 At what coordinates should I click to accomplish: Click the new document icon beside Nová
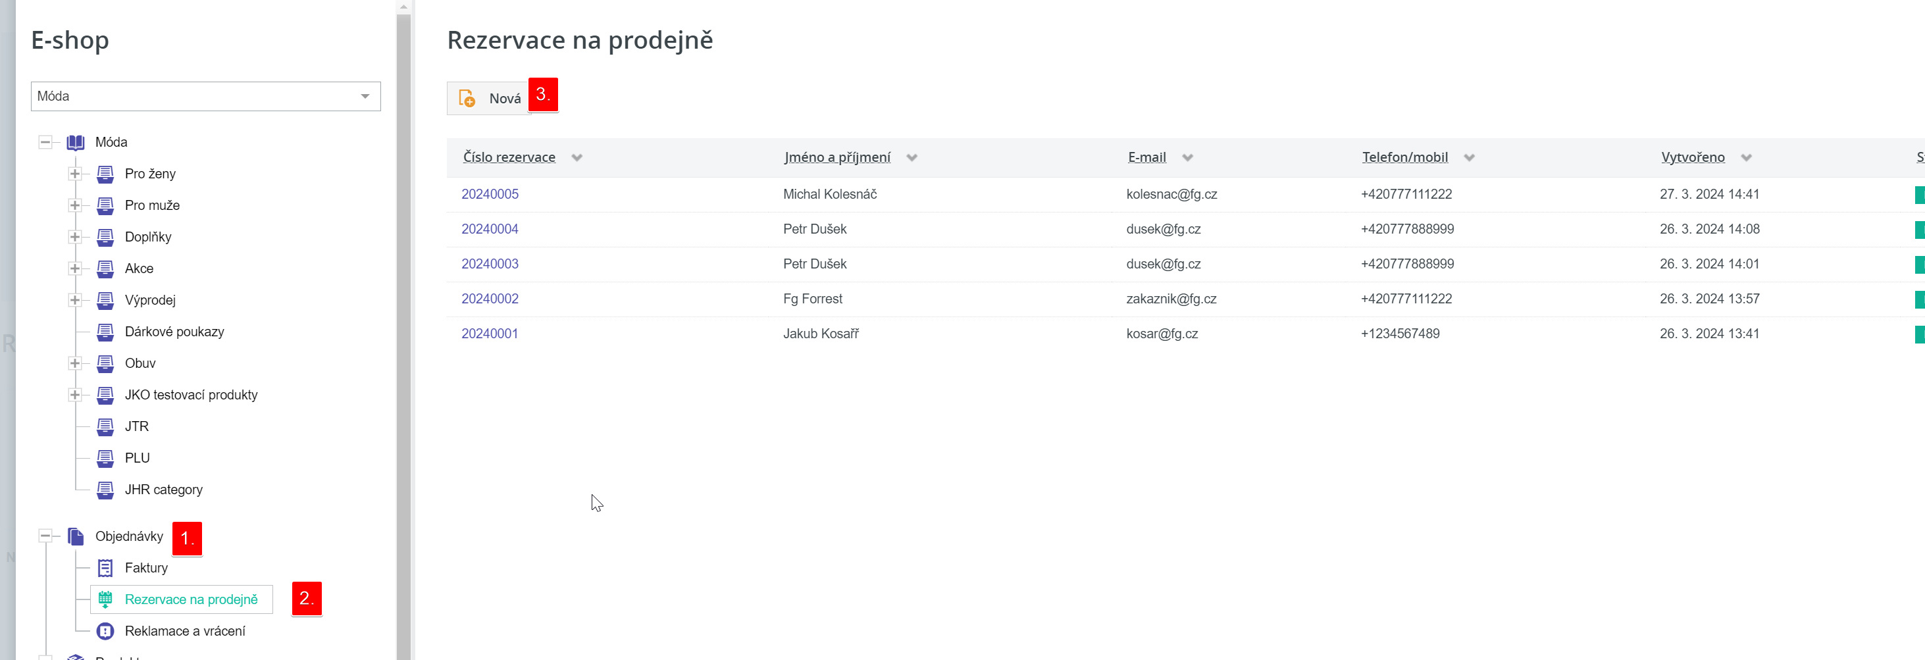tap(467, 98)
